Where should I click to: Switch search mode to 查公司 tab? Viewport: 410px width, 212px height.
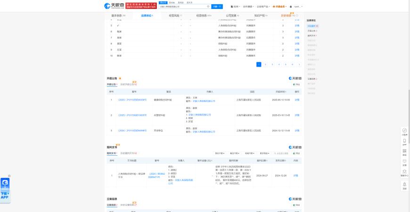pos(163,3)
